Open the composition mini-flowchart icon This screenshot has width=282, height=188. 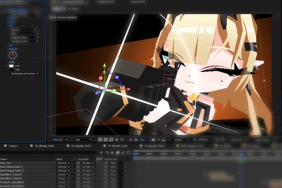pyautogui.click(x=107, y=153)
